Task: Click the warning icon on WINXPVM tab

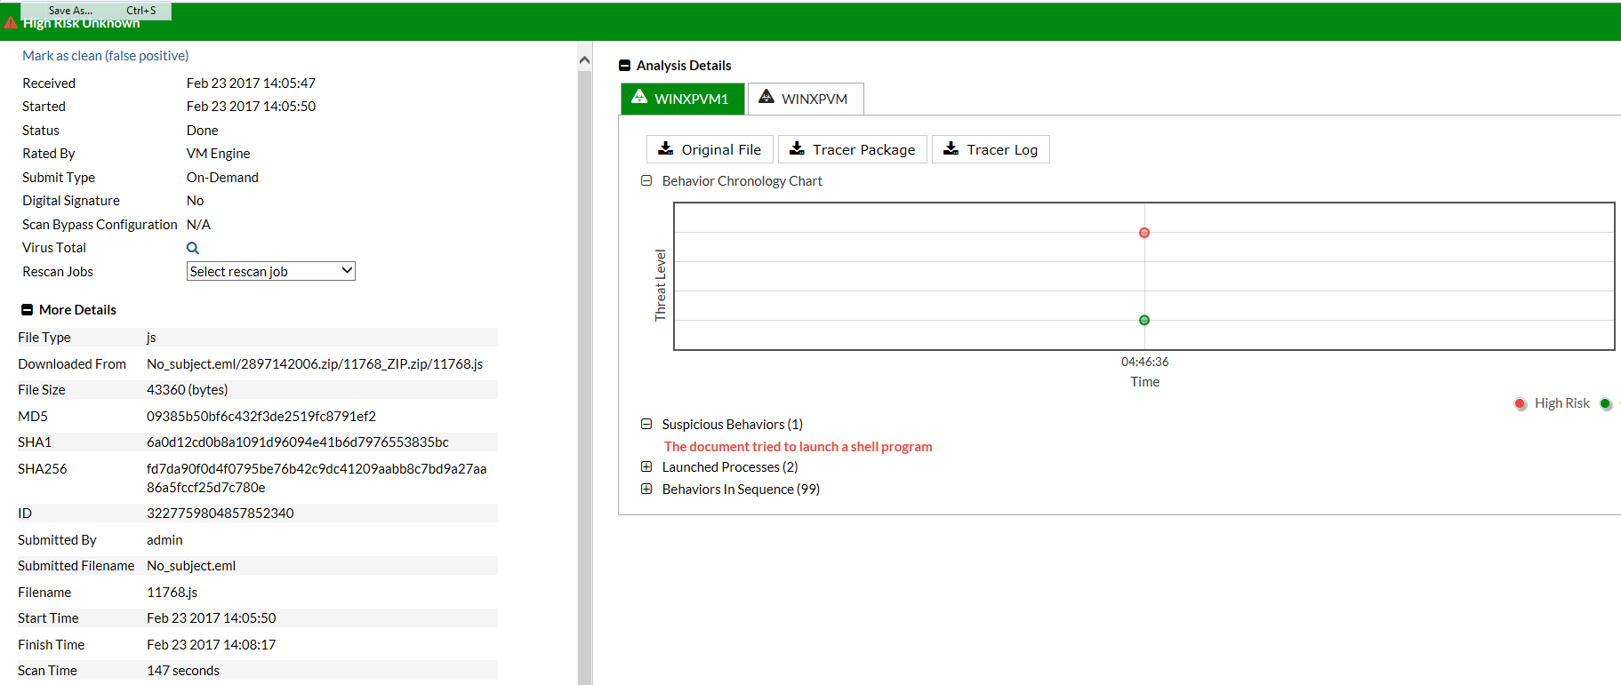Action: tap(766, 97)
